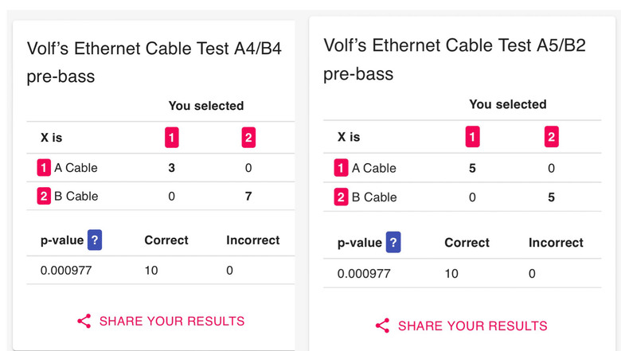Click the p-value 0.000977 in A5/B2 card
Screen dimensions: 621x351
point(364,274)
